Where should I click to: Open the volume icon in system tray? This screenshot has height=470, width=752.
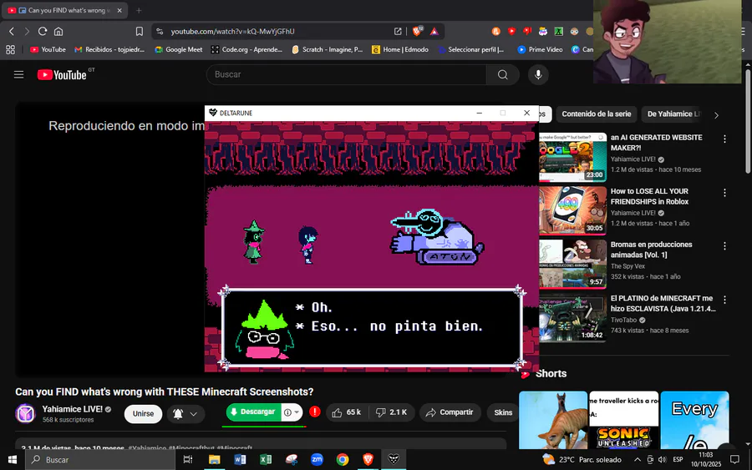click(x=663, y=460)
